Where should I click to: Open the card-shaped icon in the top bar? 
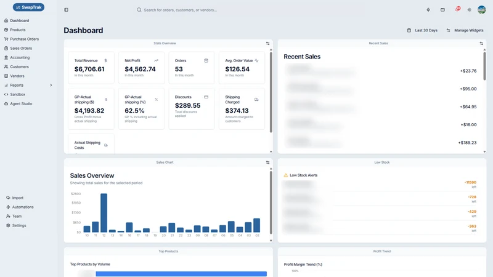coord(442,10)
